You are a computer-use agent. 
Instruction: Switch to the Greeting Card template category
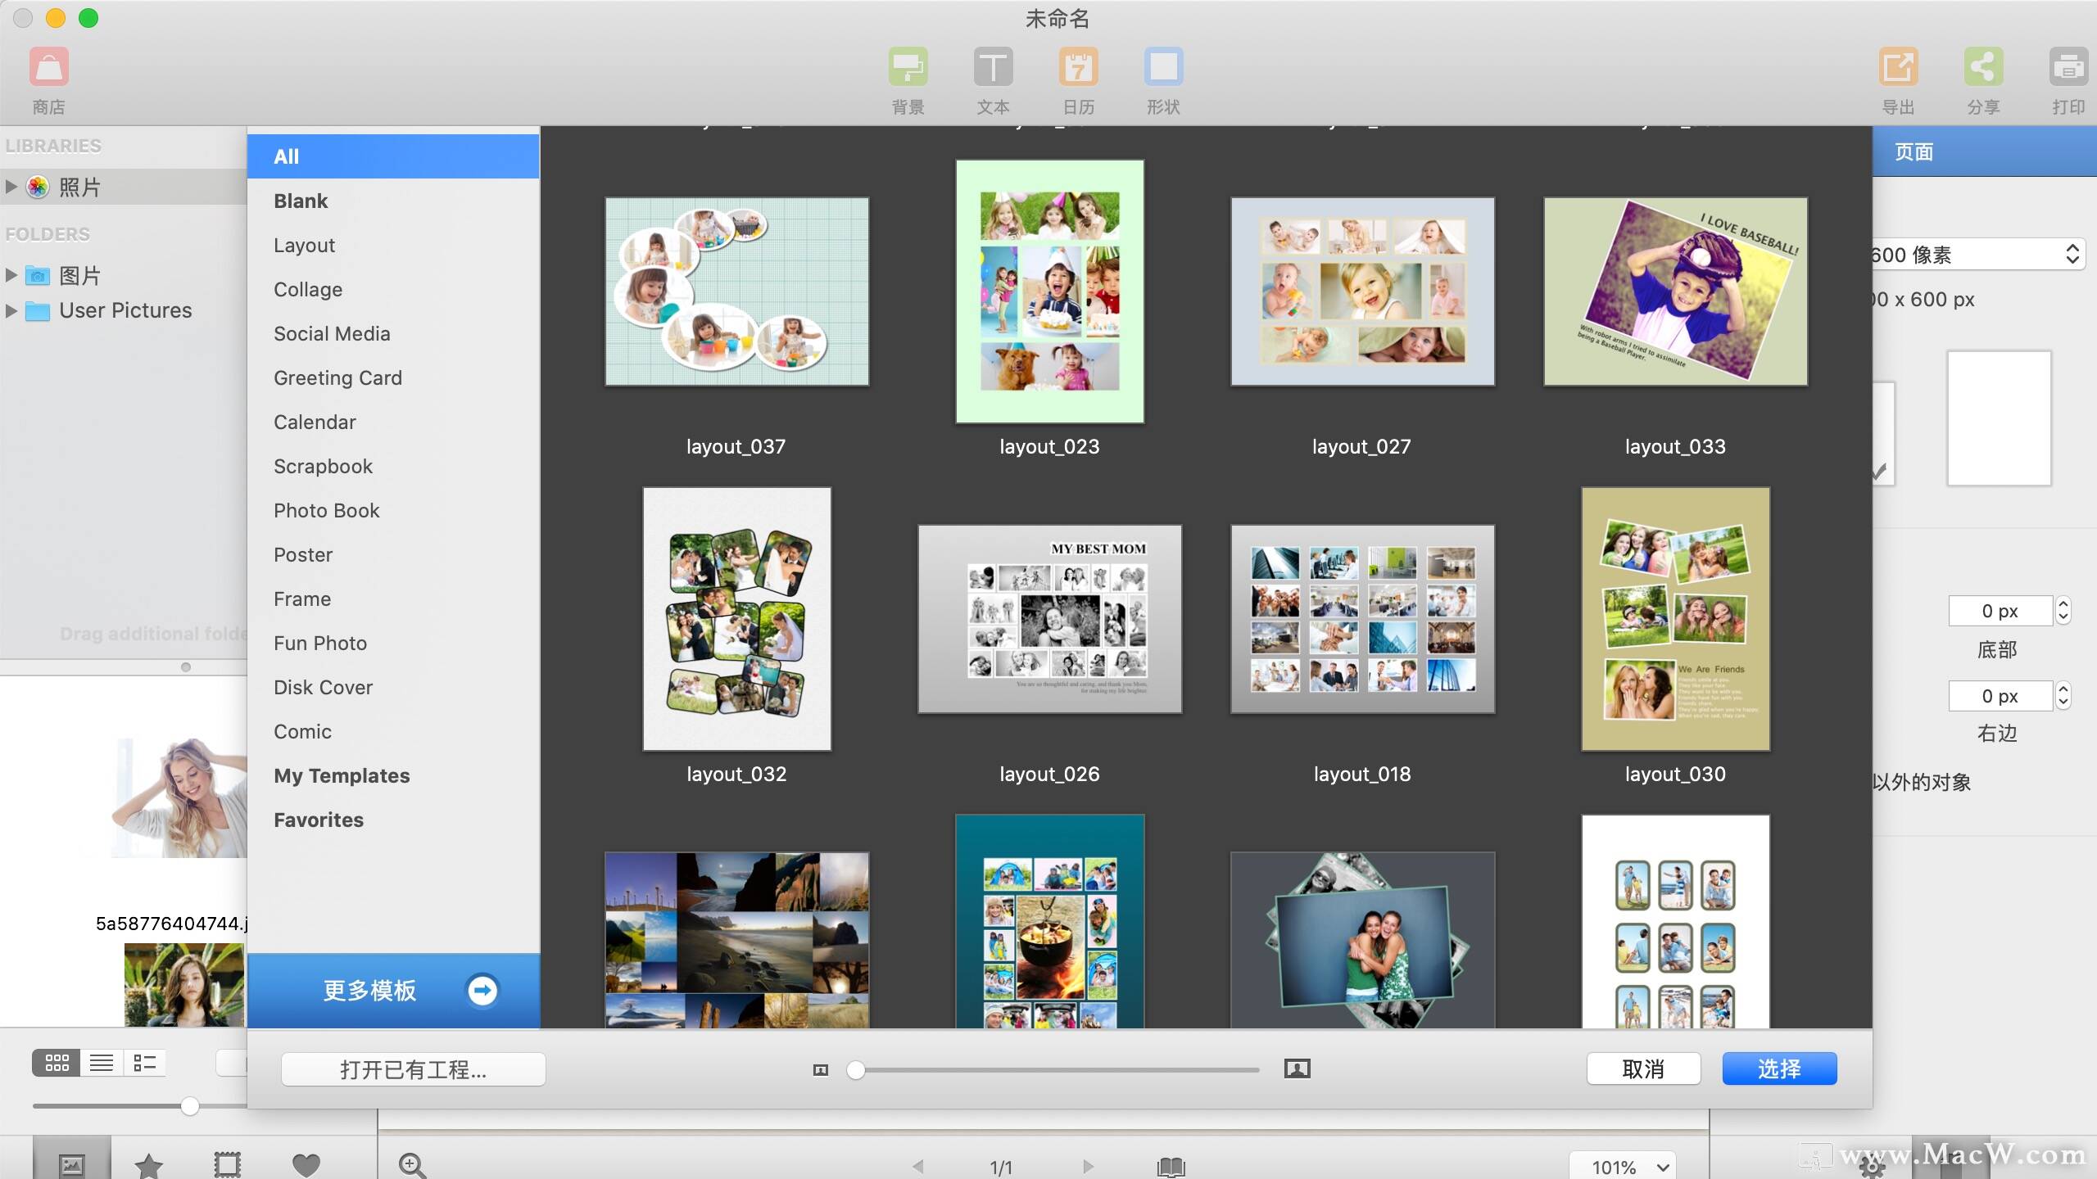point(337,377)
